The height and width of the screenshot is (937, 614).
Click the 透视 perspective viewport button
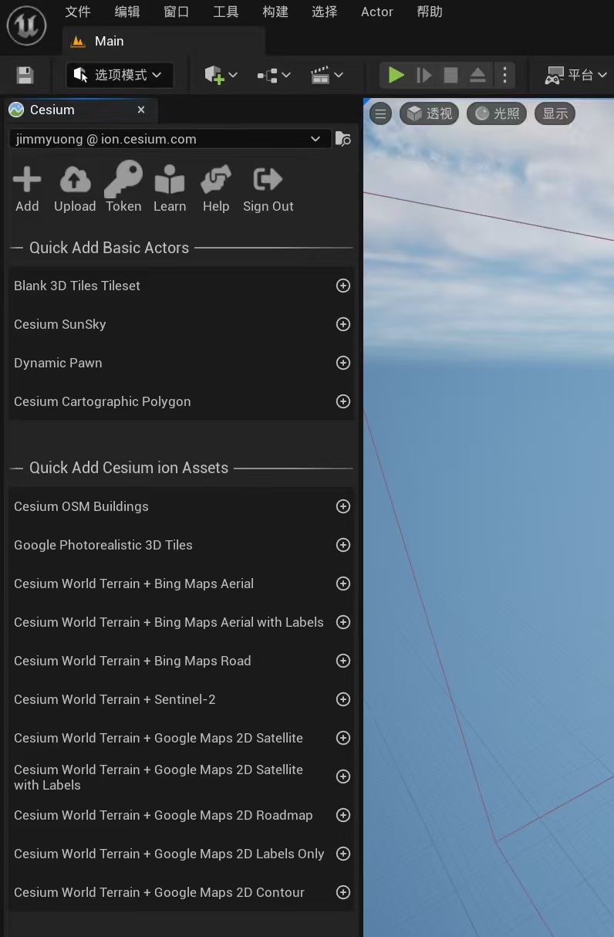point(430,114)
